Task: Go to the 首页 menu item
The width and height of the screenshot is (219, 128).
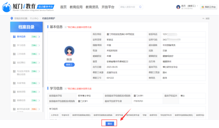Action: click(x=63, y=7)
